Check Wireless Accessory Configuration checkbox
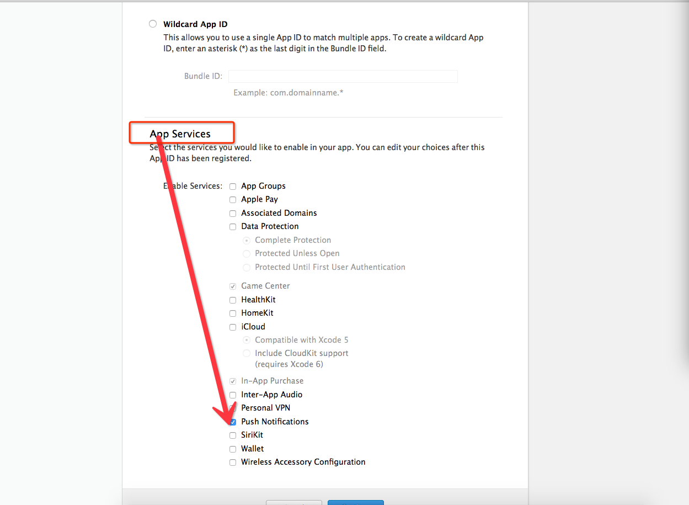Image resolution: width=689 pixels, height=505 pixels. point(233,463)
